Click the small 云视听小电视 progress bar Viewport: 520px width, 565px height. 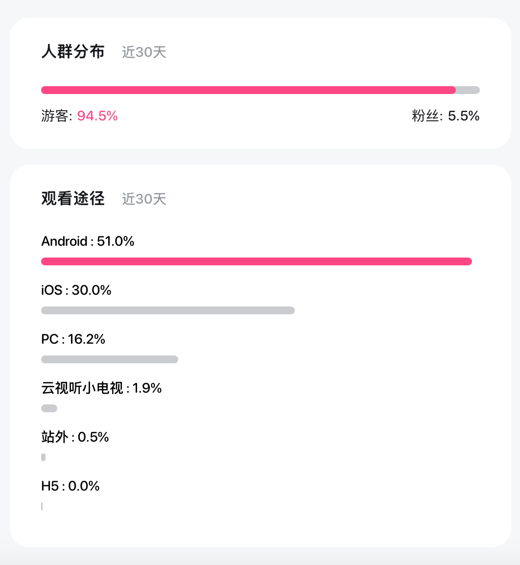(x=49, y=408)
